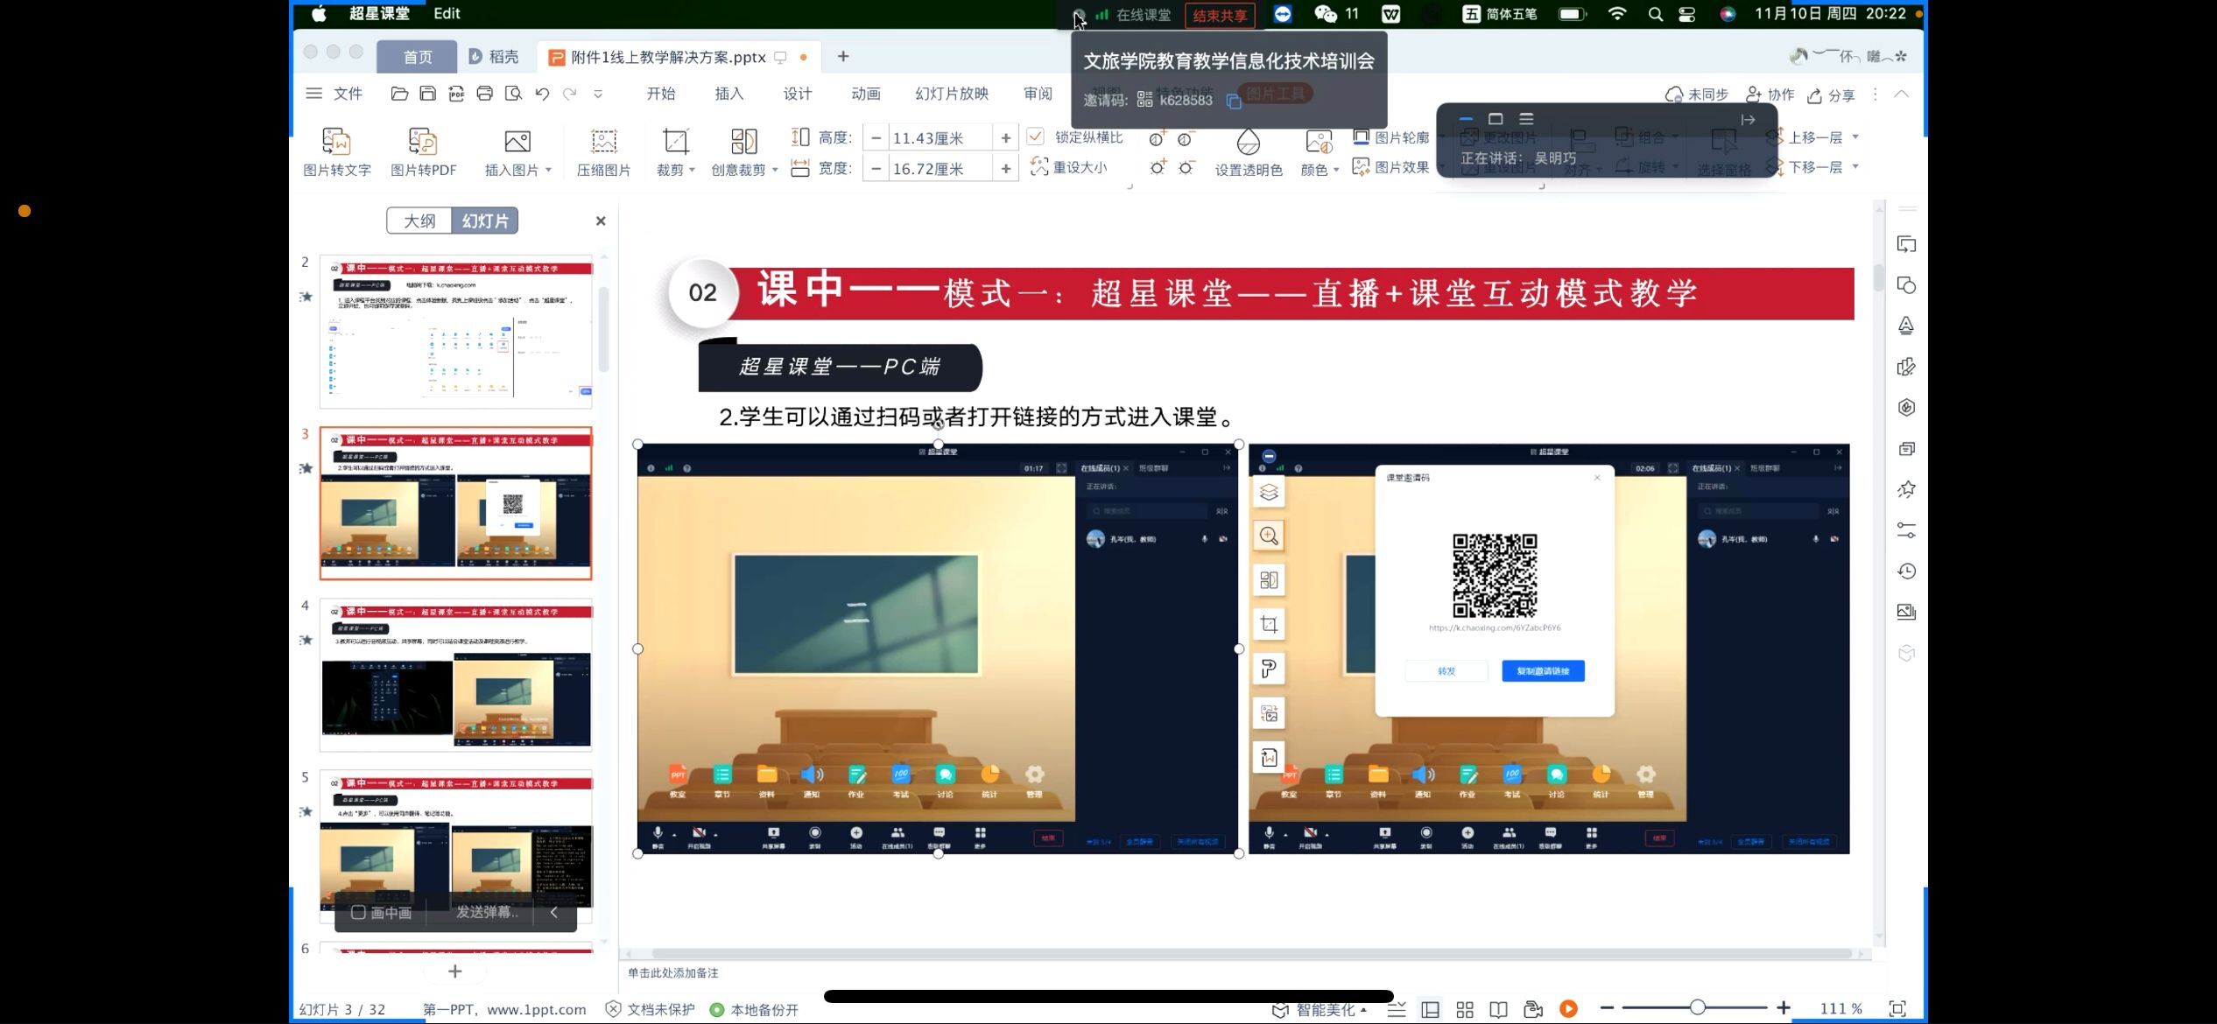The height and width of the screenshot is (1024, 2217).
Task: Open the 动画 ribbon tab
Action: (x=866, y=94)
